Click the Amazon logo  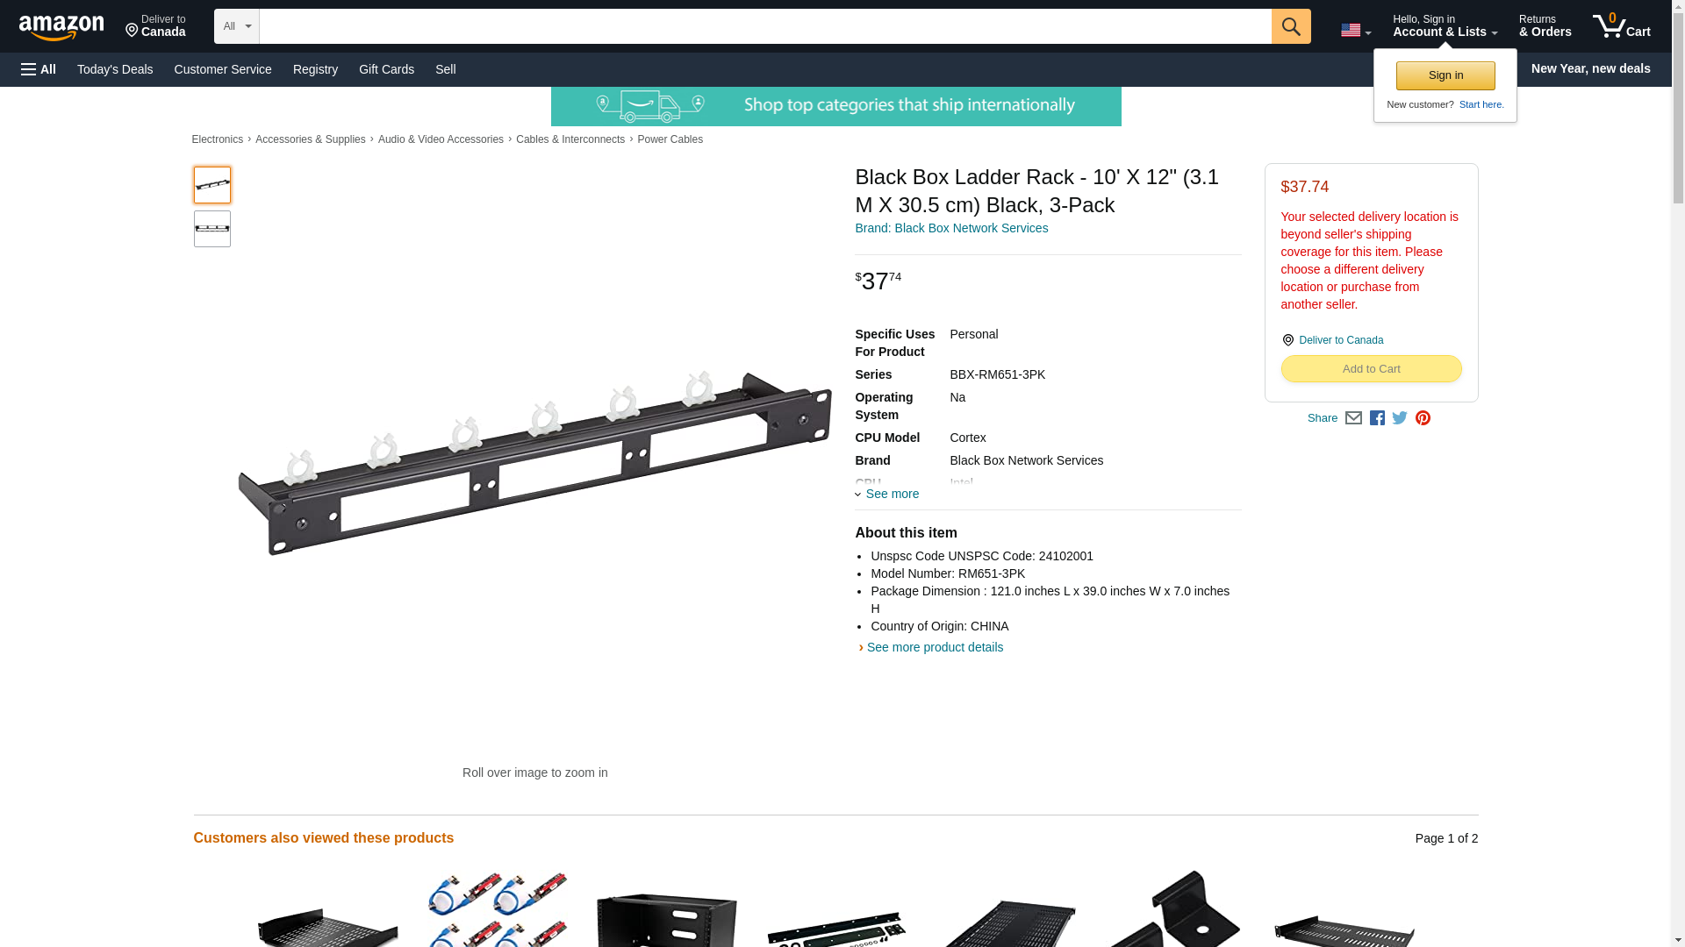[x=61, y=27]
